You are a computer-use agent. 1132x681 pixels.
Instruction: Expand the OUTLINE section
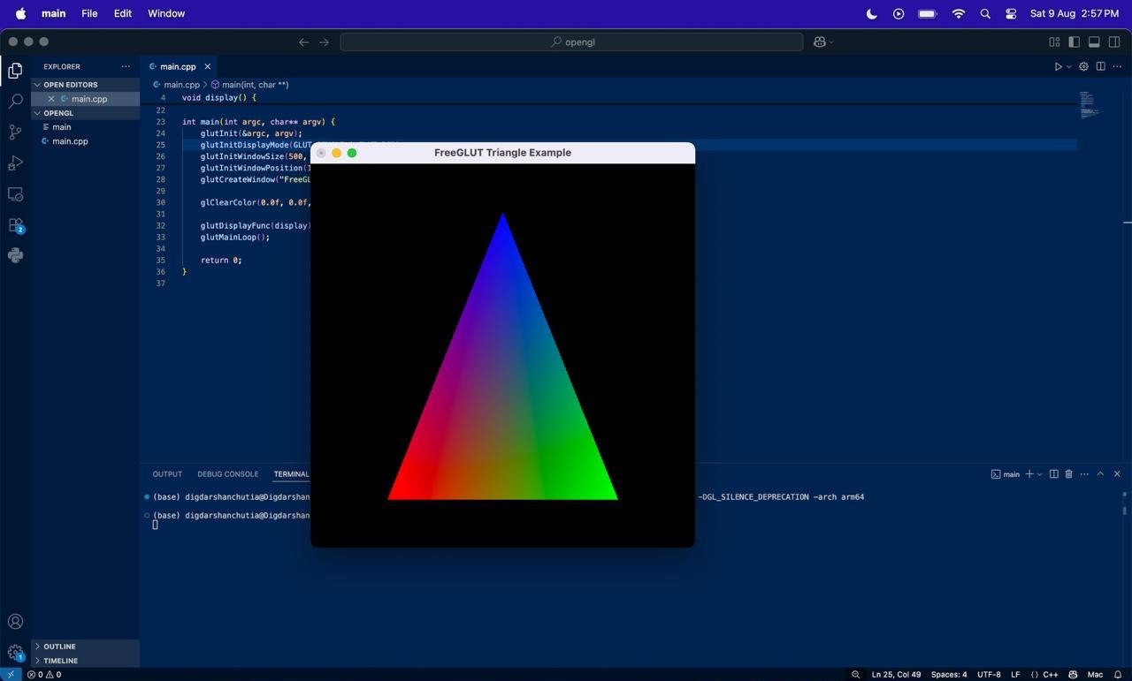(38, 646)
